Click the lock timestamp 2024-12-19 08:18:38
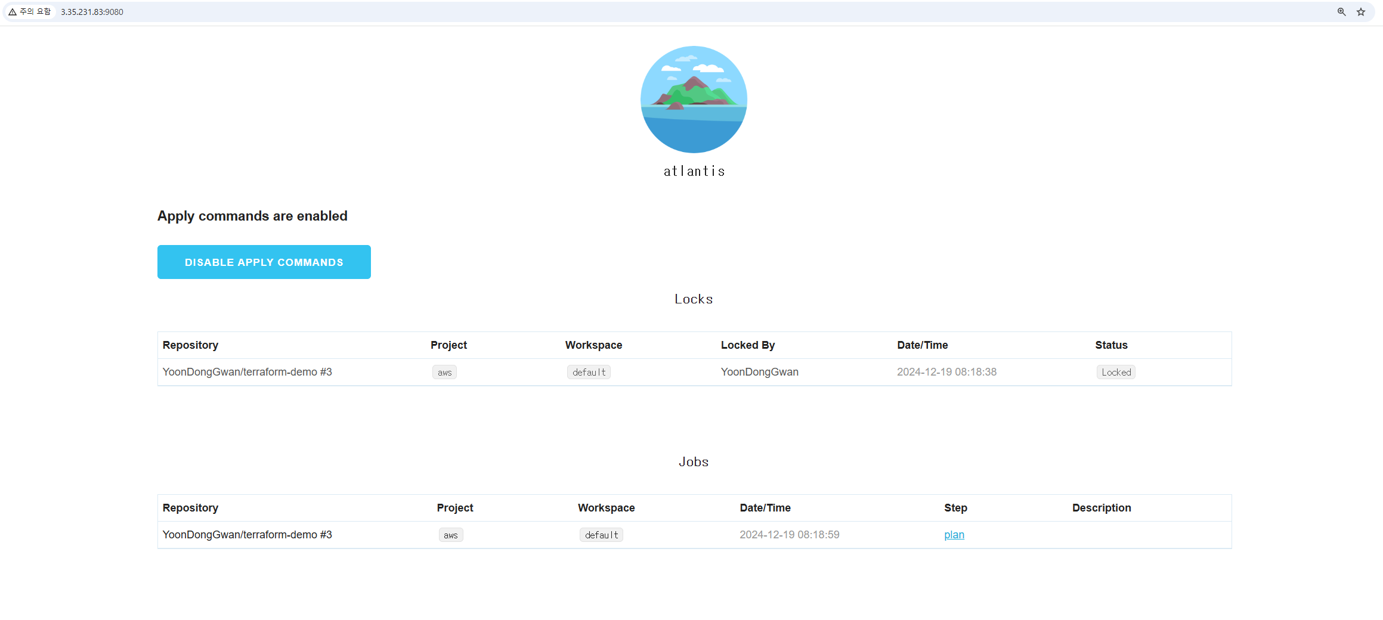This screenshot has width=1383, height=620. point(946,372)
